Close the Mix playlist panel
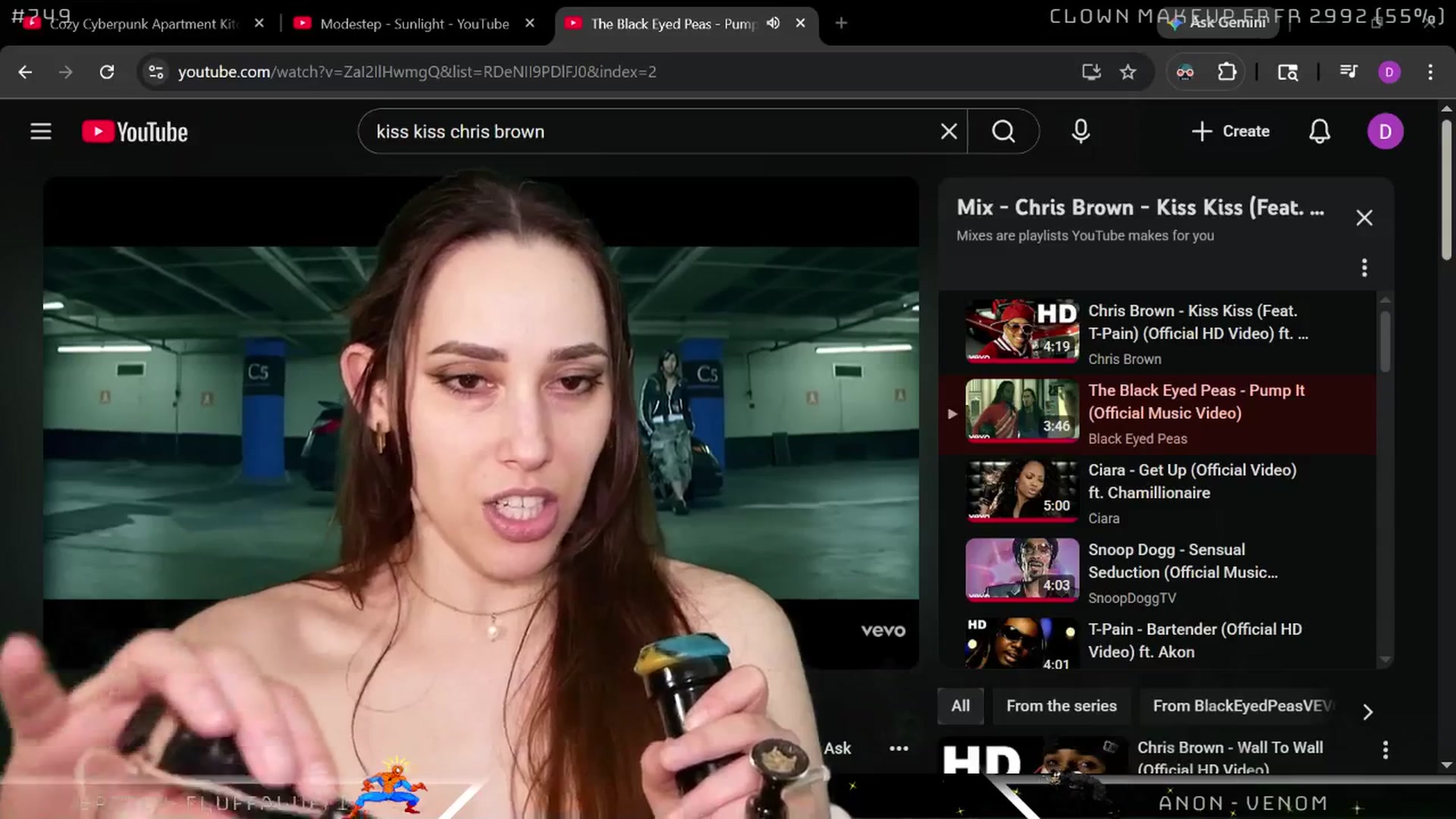Image resolution: width=1456 pixels, height=819 pixels. [x=1364, y=218]
